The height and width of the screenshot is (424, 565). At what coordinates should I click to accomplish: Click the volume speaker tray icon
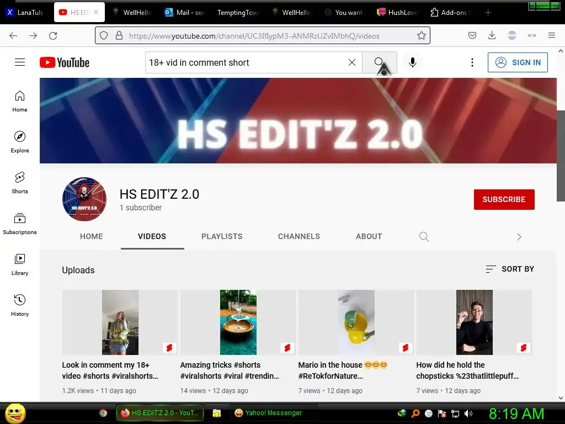click(468, 414)
